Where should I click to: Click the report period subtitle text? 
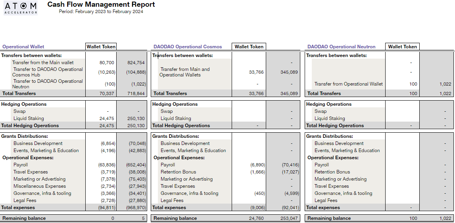point(101,12)
